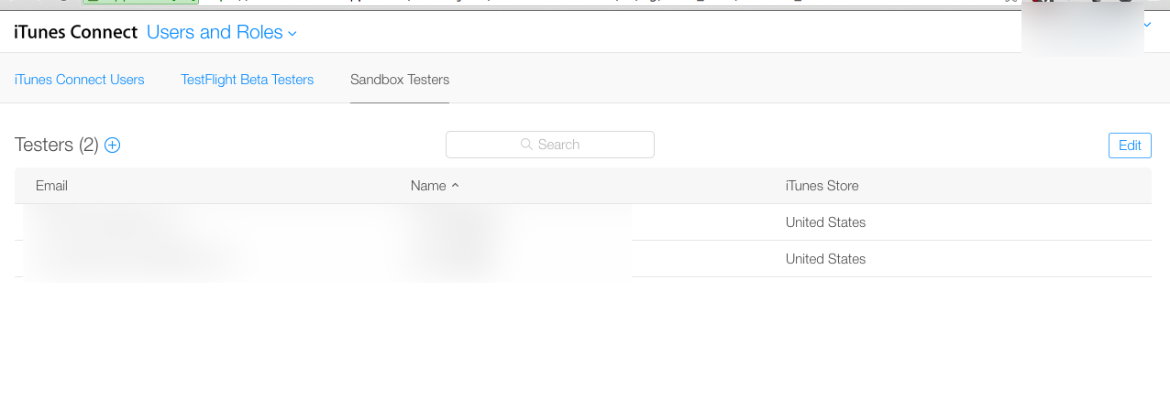Click the Edit button
The width and height of the screenshot is (1170, 410).
(x=1130, y=146)
